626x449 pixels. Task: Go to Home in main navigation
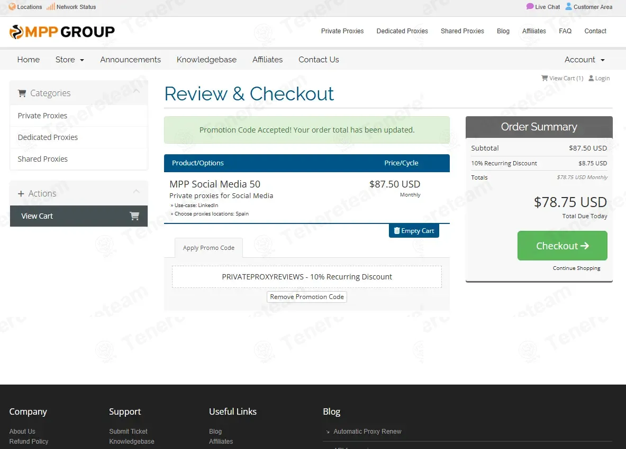(29, 59)
